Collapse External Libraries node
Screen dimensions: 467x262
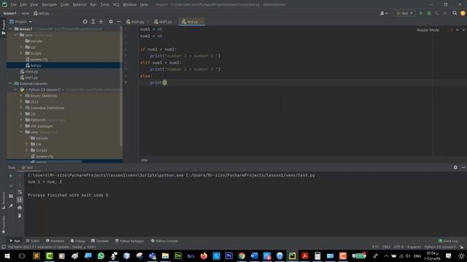pos(10,84)
